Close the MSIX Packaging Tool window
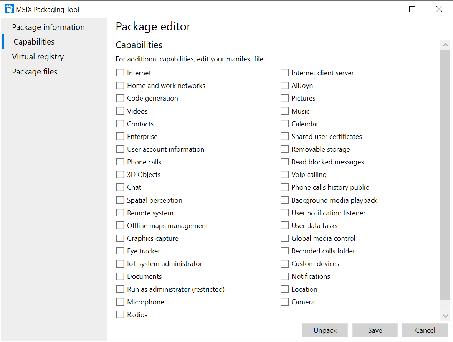The height and width of the screenshot is (342, 453). (439, 9)
